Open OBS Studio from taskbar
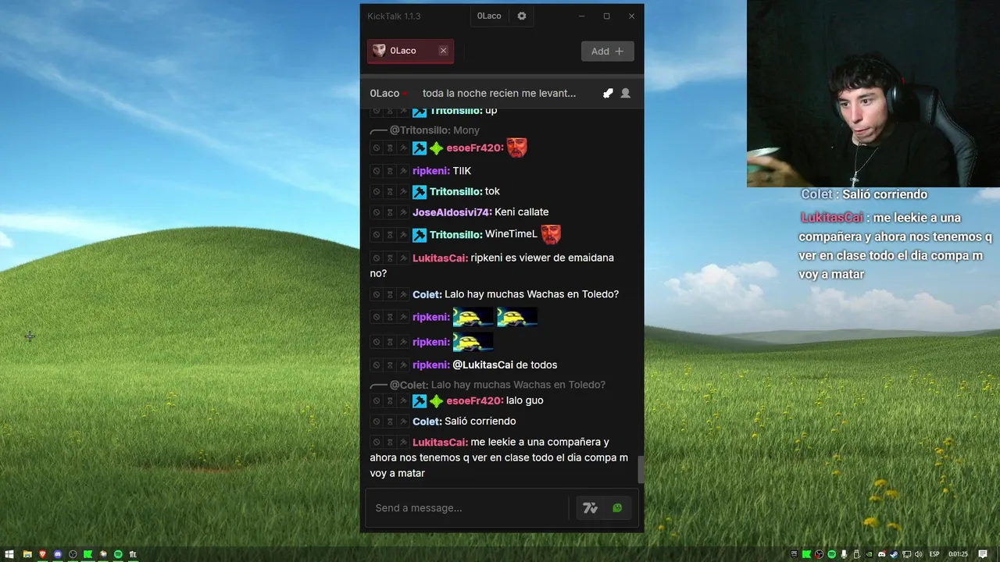Screen dimensions: 1000x562 pyautogui.click(x=73, y=554)
